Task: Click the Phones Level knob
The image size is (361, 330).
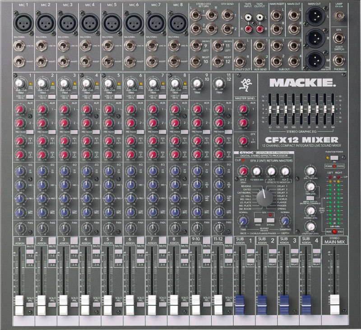Action: tap(310, 210)
